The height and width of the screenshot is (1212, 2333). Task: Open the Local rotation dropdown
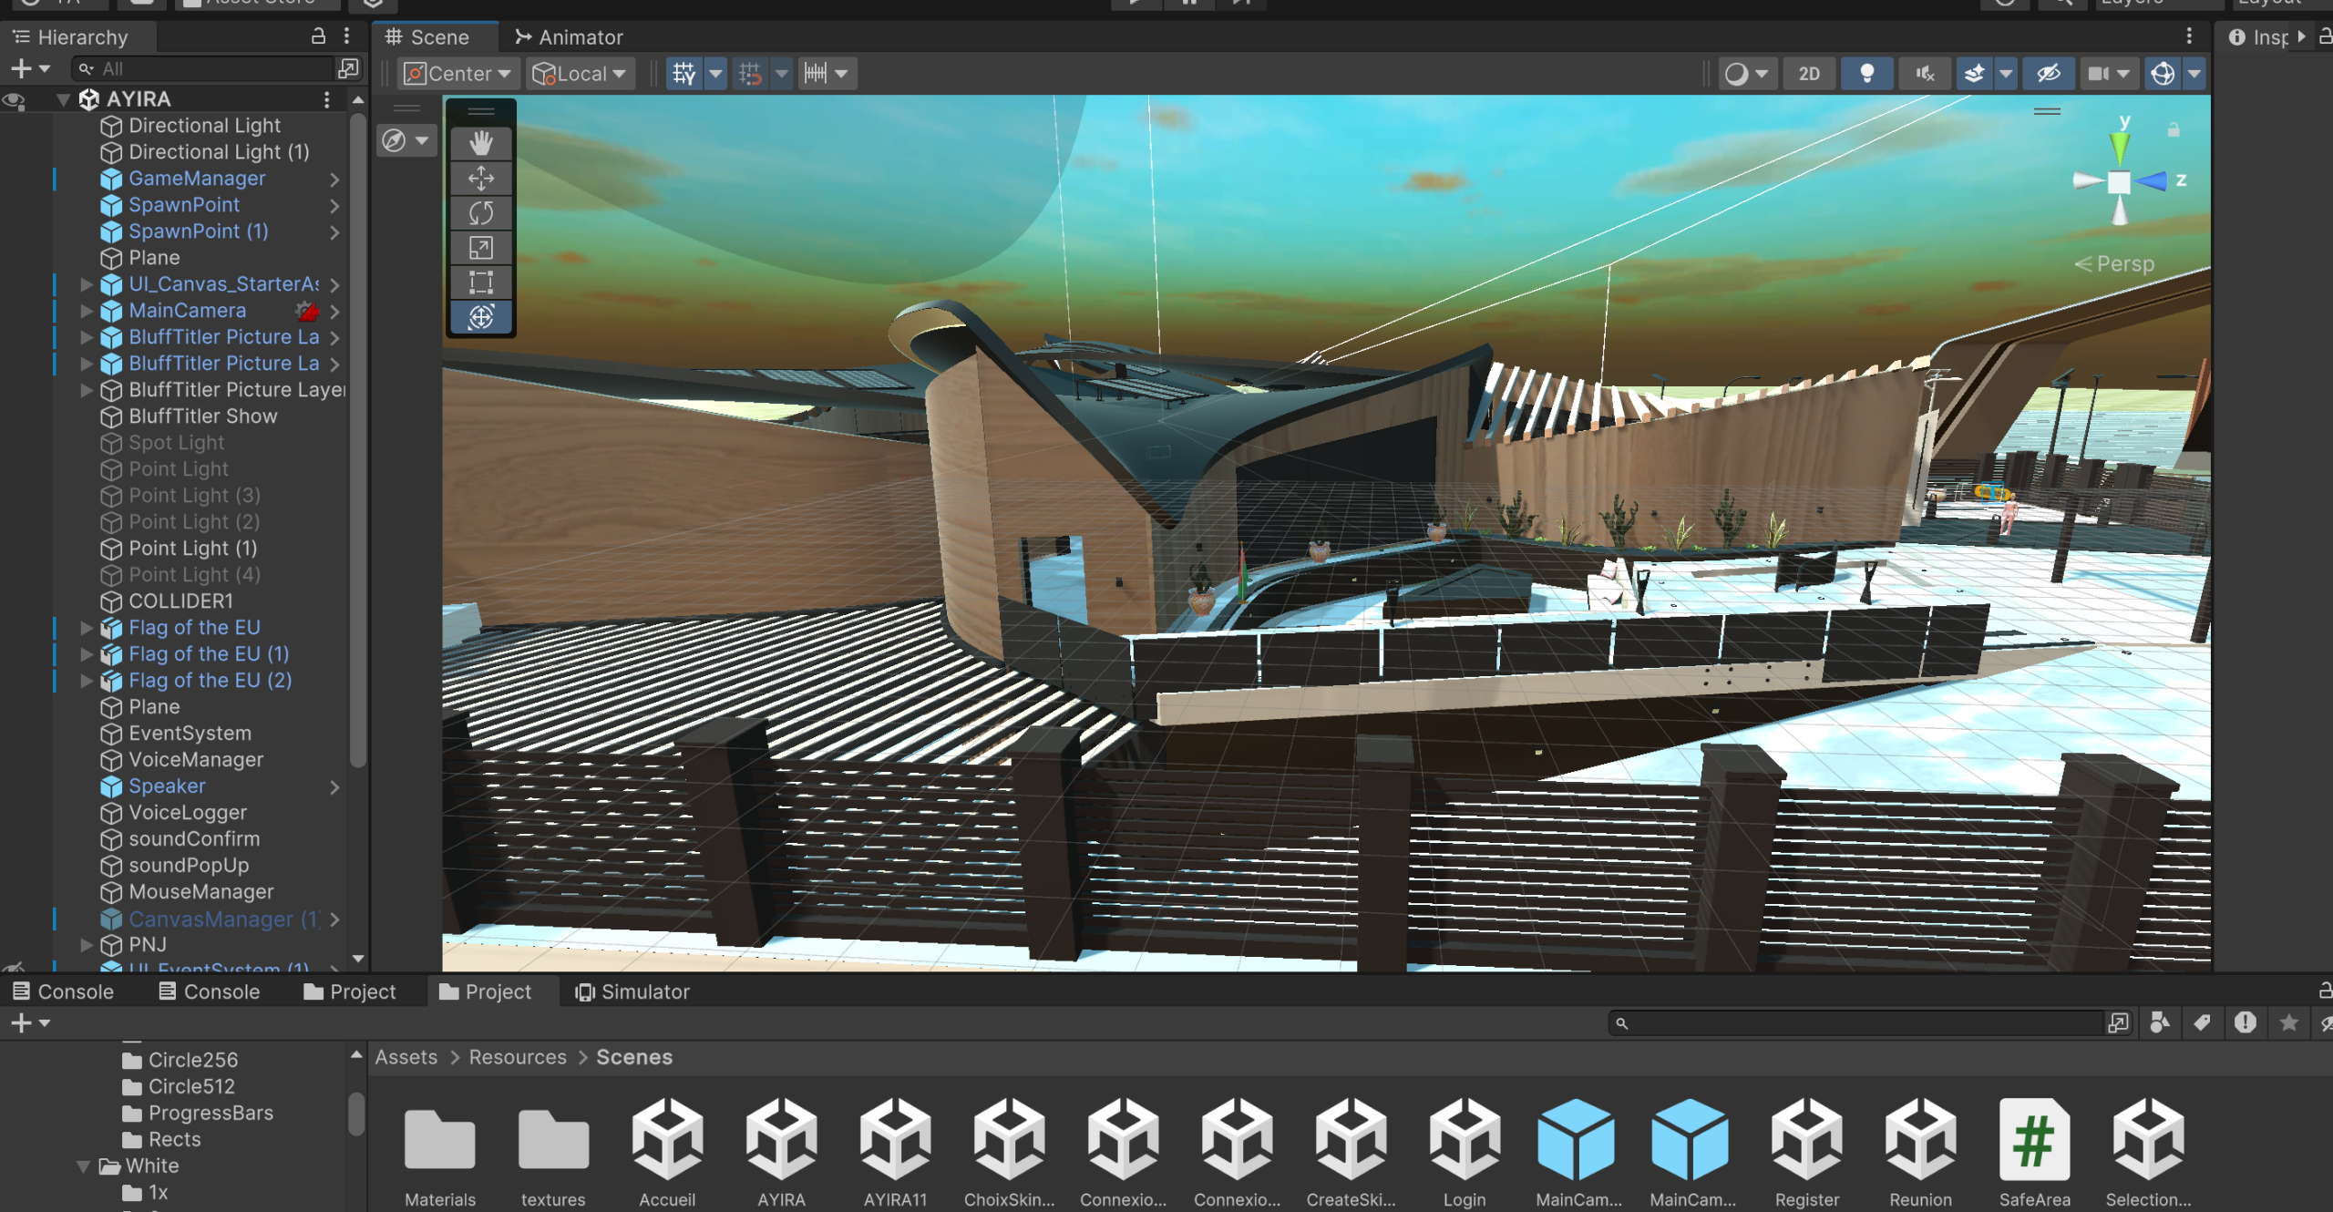(x=580, y=74)
